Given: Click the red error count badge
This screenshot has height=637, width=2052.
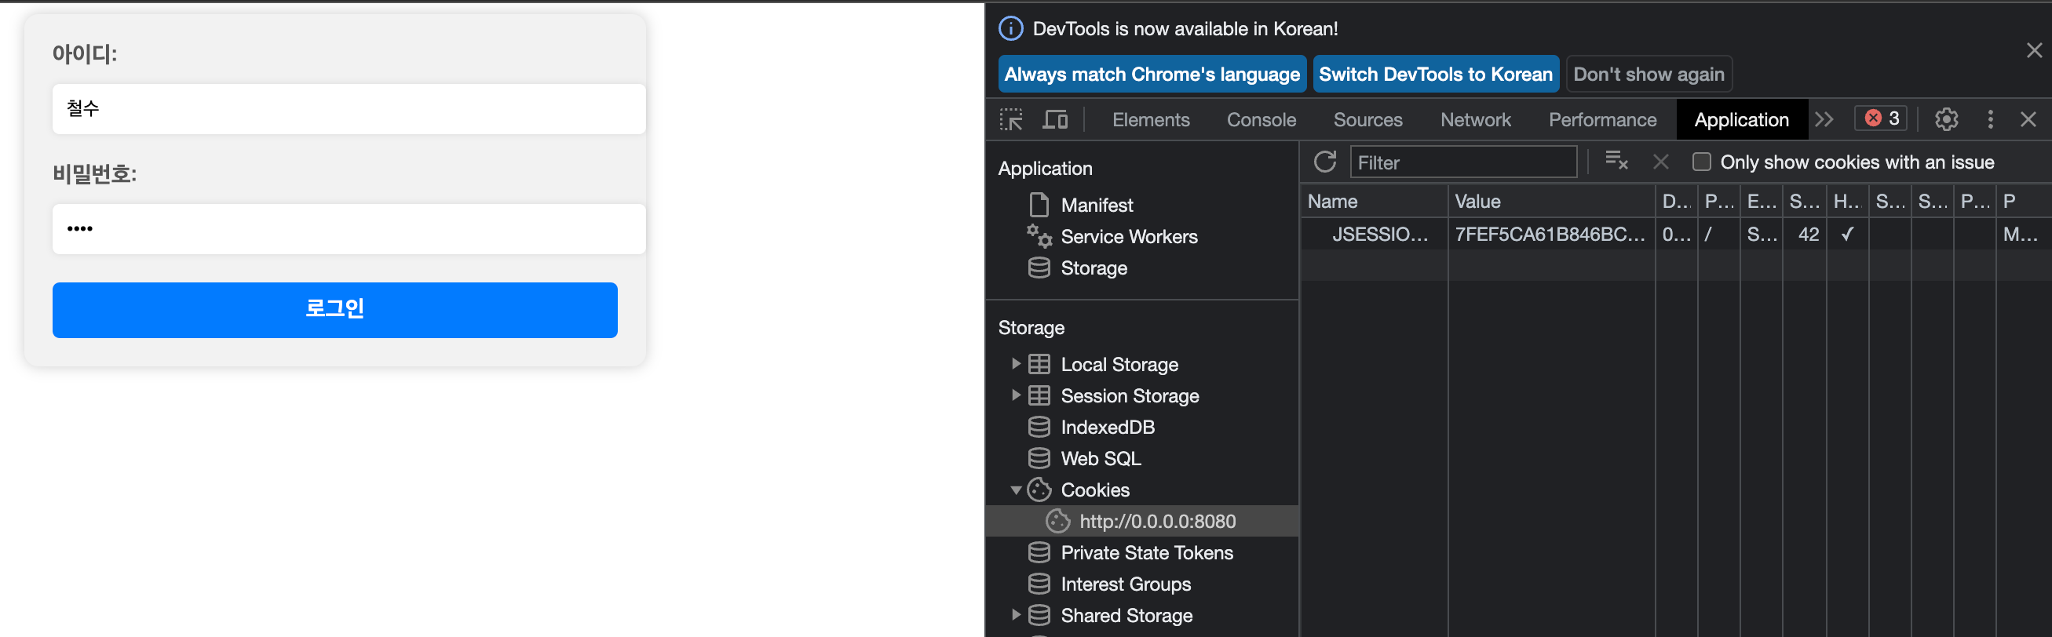Looking at the screenshot, I should 1882,118.
